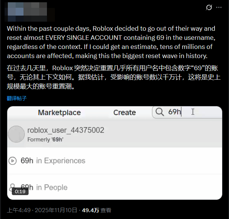Open the Create tab

[125, 112]
